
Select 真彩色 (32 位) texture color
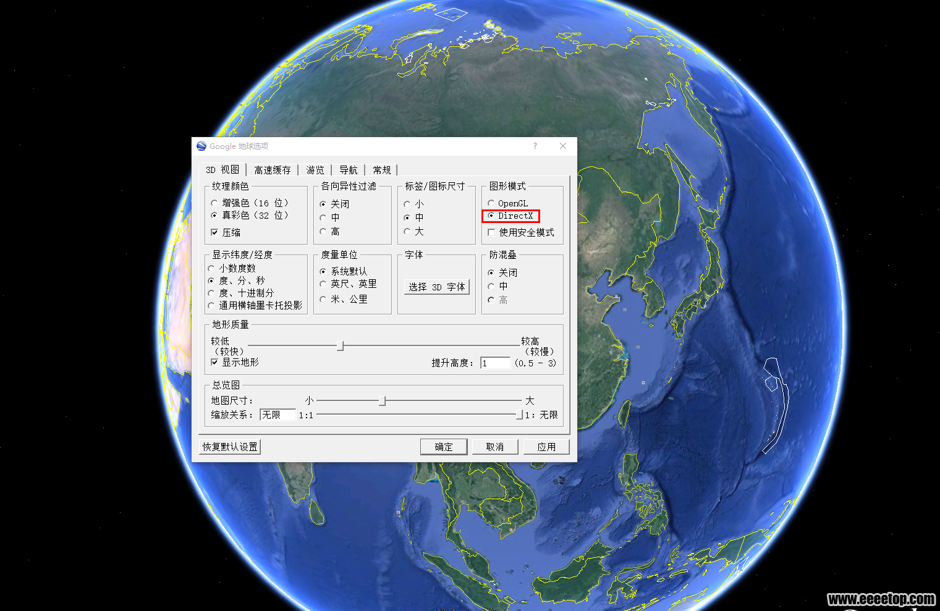249,215
